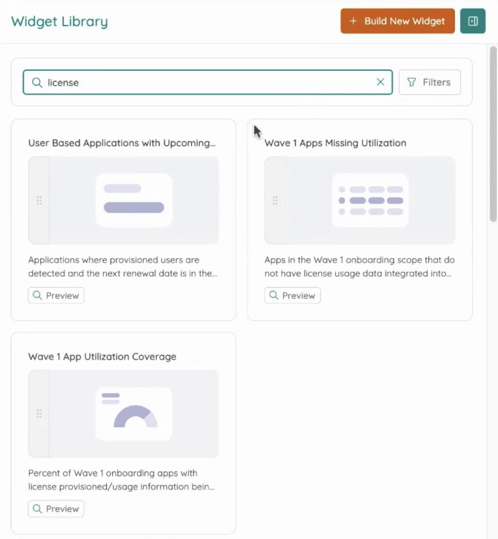Preview the Wave 1 App Utilization Coverage widget
498x539 pixels.
coord(56,509)
